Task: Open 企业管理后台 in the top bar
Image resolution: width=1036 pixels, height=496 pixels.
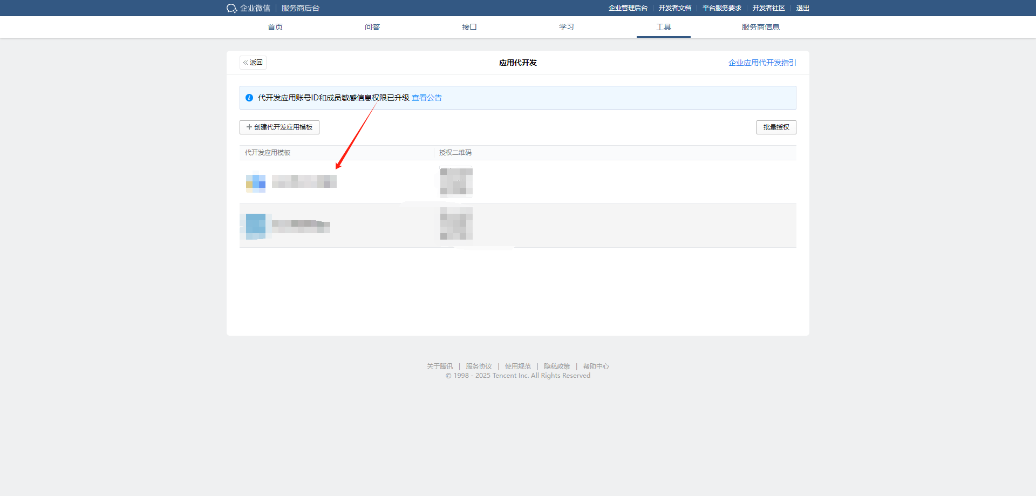Action: pos(628,8)
